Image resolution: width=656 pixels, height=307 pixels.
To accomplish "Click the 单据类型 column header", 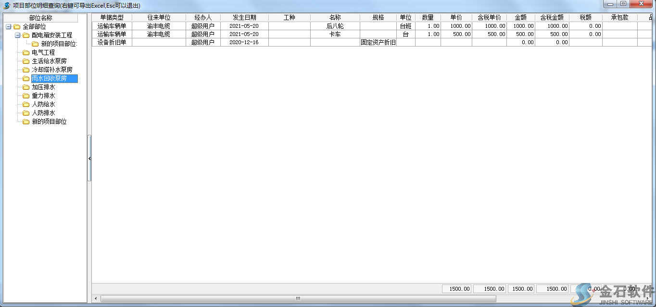I will point(112,18).
